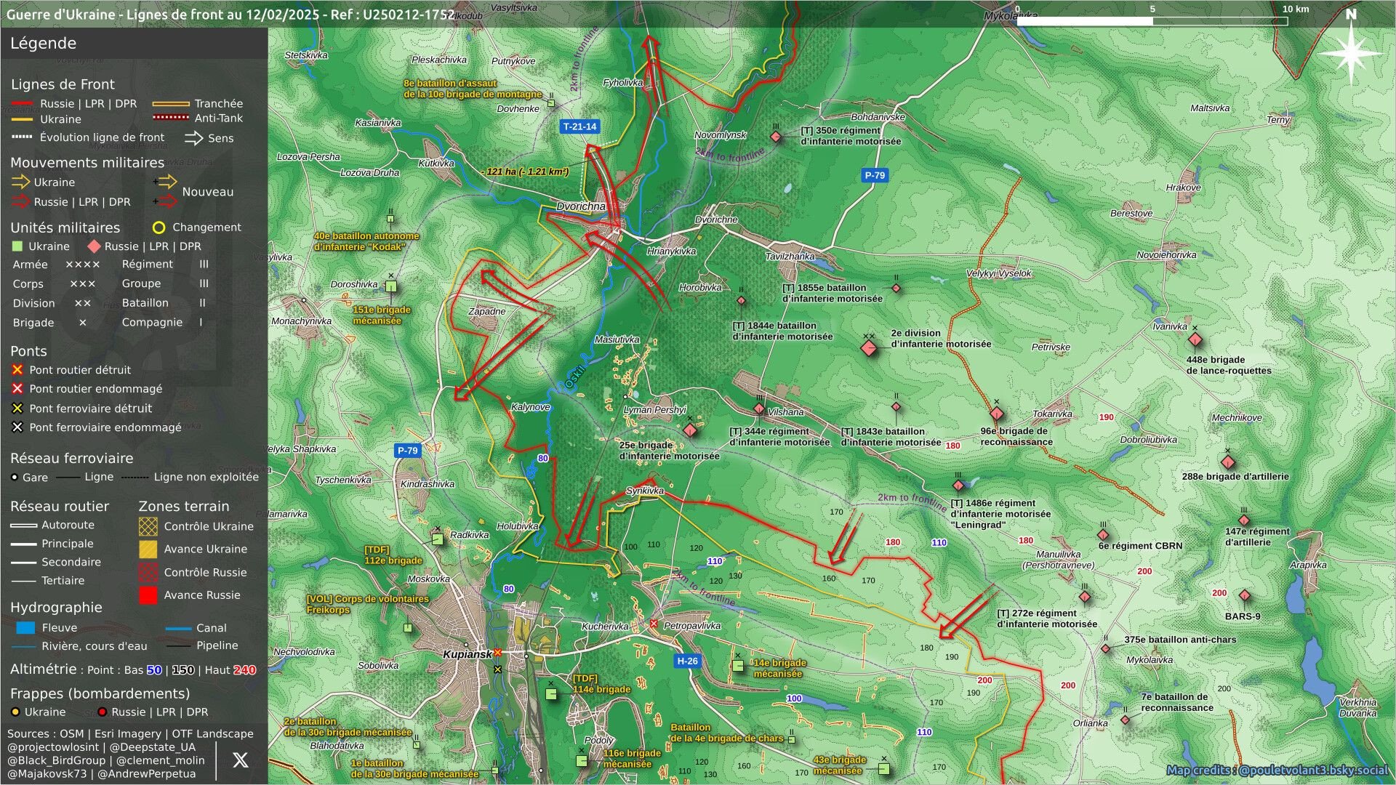1396x785 pixels.
Task: Click the @Black_BirdGroup source handle
Action: 56,760
